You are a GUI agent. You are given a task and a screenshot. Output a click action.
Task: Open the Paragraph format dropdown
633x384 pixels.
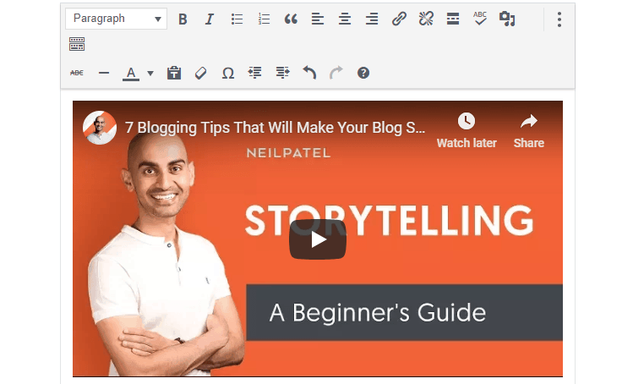click(x=116, y=19)
